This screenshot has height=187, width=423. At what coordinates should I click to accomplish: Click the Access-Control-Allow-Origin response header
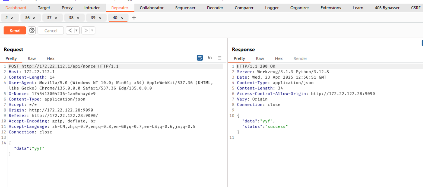point(306,94)
